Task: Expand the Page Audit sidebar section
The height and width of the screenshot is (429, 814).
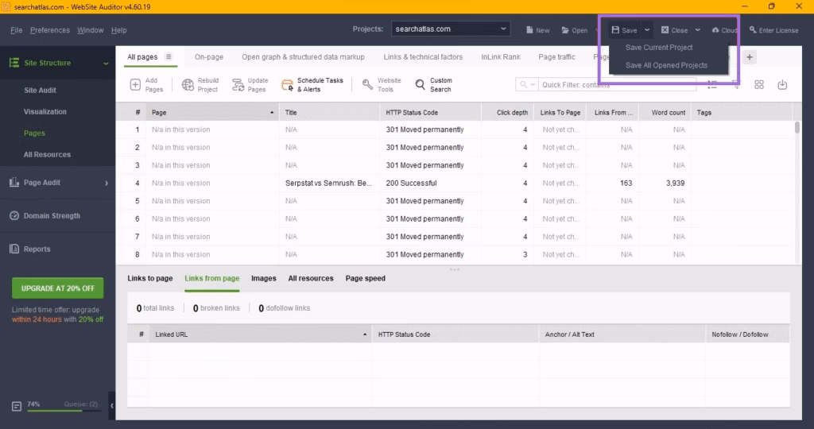Action: click(x=107, y=183)
